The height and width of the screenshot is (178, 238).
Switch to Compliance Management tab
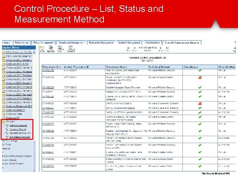pyautogui.click(x=71, y=43)
